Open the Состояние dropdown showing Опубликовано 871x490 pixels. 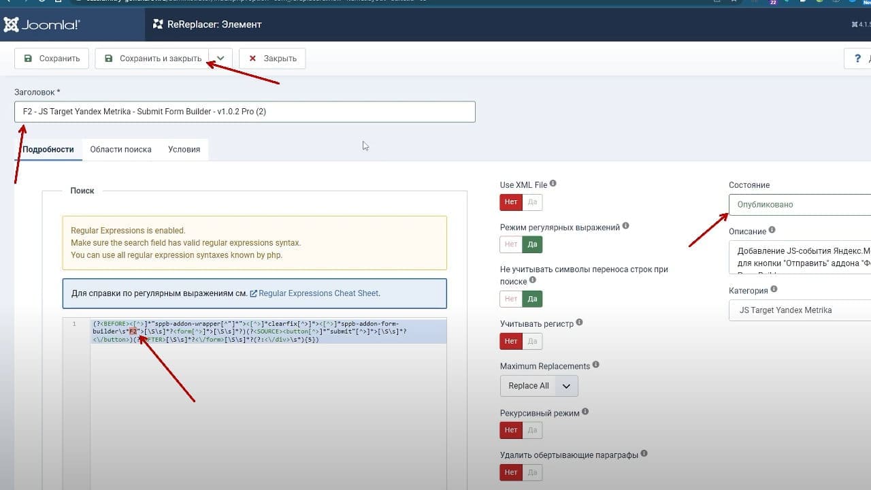[x=800, y=204]
